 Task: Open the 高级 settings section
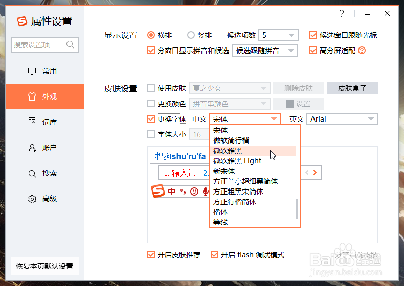click(x=44, y=199)
